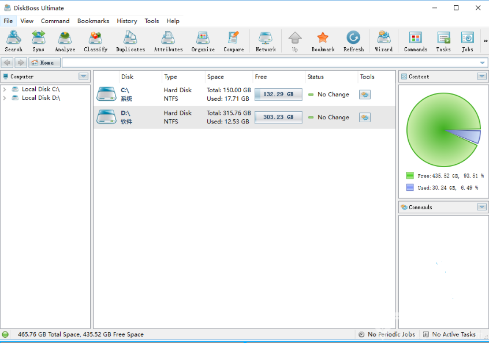Select Local Disk C:\ in the tree
This screenshot has width=489, height=343.
40,89
